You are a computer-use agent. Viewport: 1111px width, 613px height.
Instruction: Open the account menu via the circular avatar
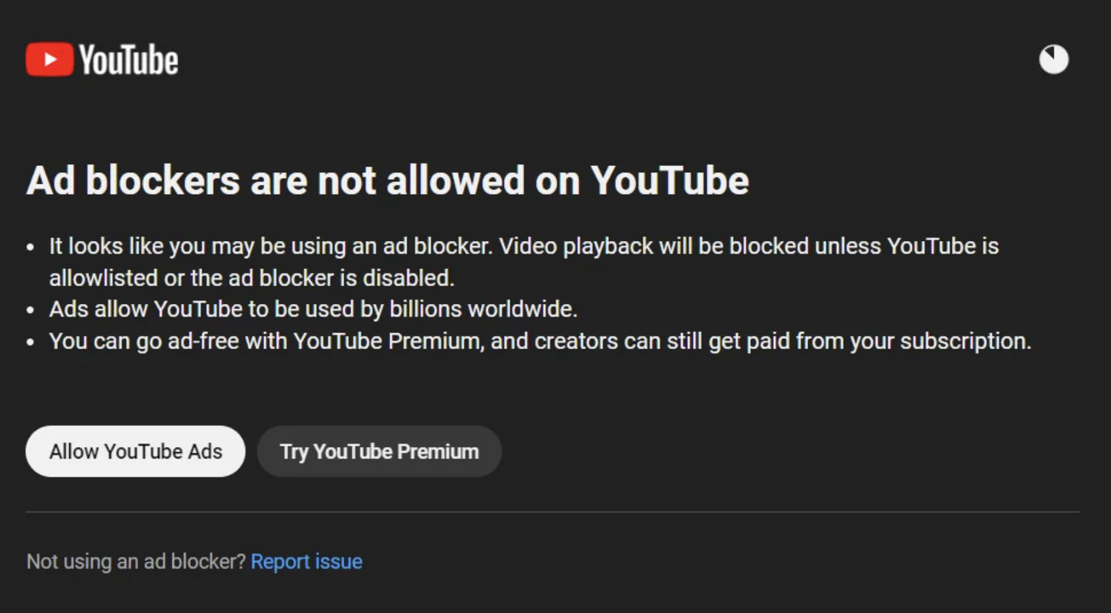tap(1054, 59)
